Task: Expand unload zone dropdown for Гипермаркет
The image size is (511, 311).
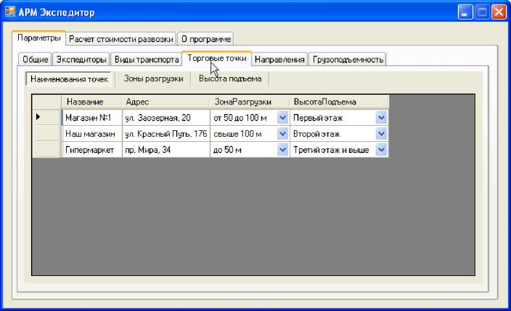Action: (282, 150)
